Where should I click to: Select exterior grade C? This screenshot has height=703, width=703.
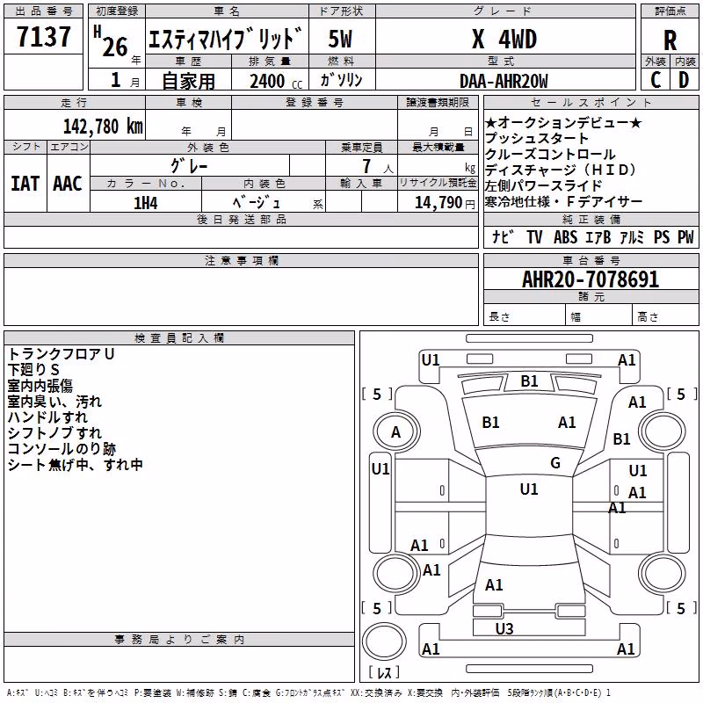pyautogui.click(x=656, y=80)
